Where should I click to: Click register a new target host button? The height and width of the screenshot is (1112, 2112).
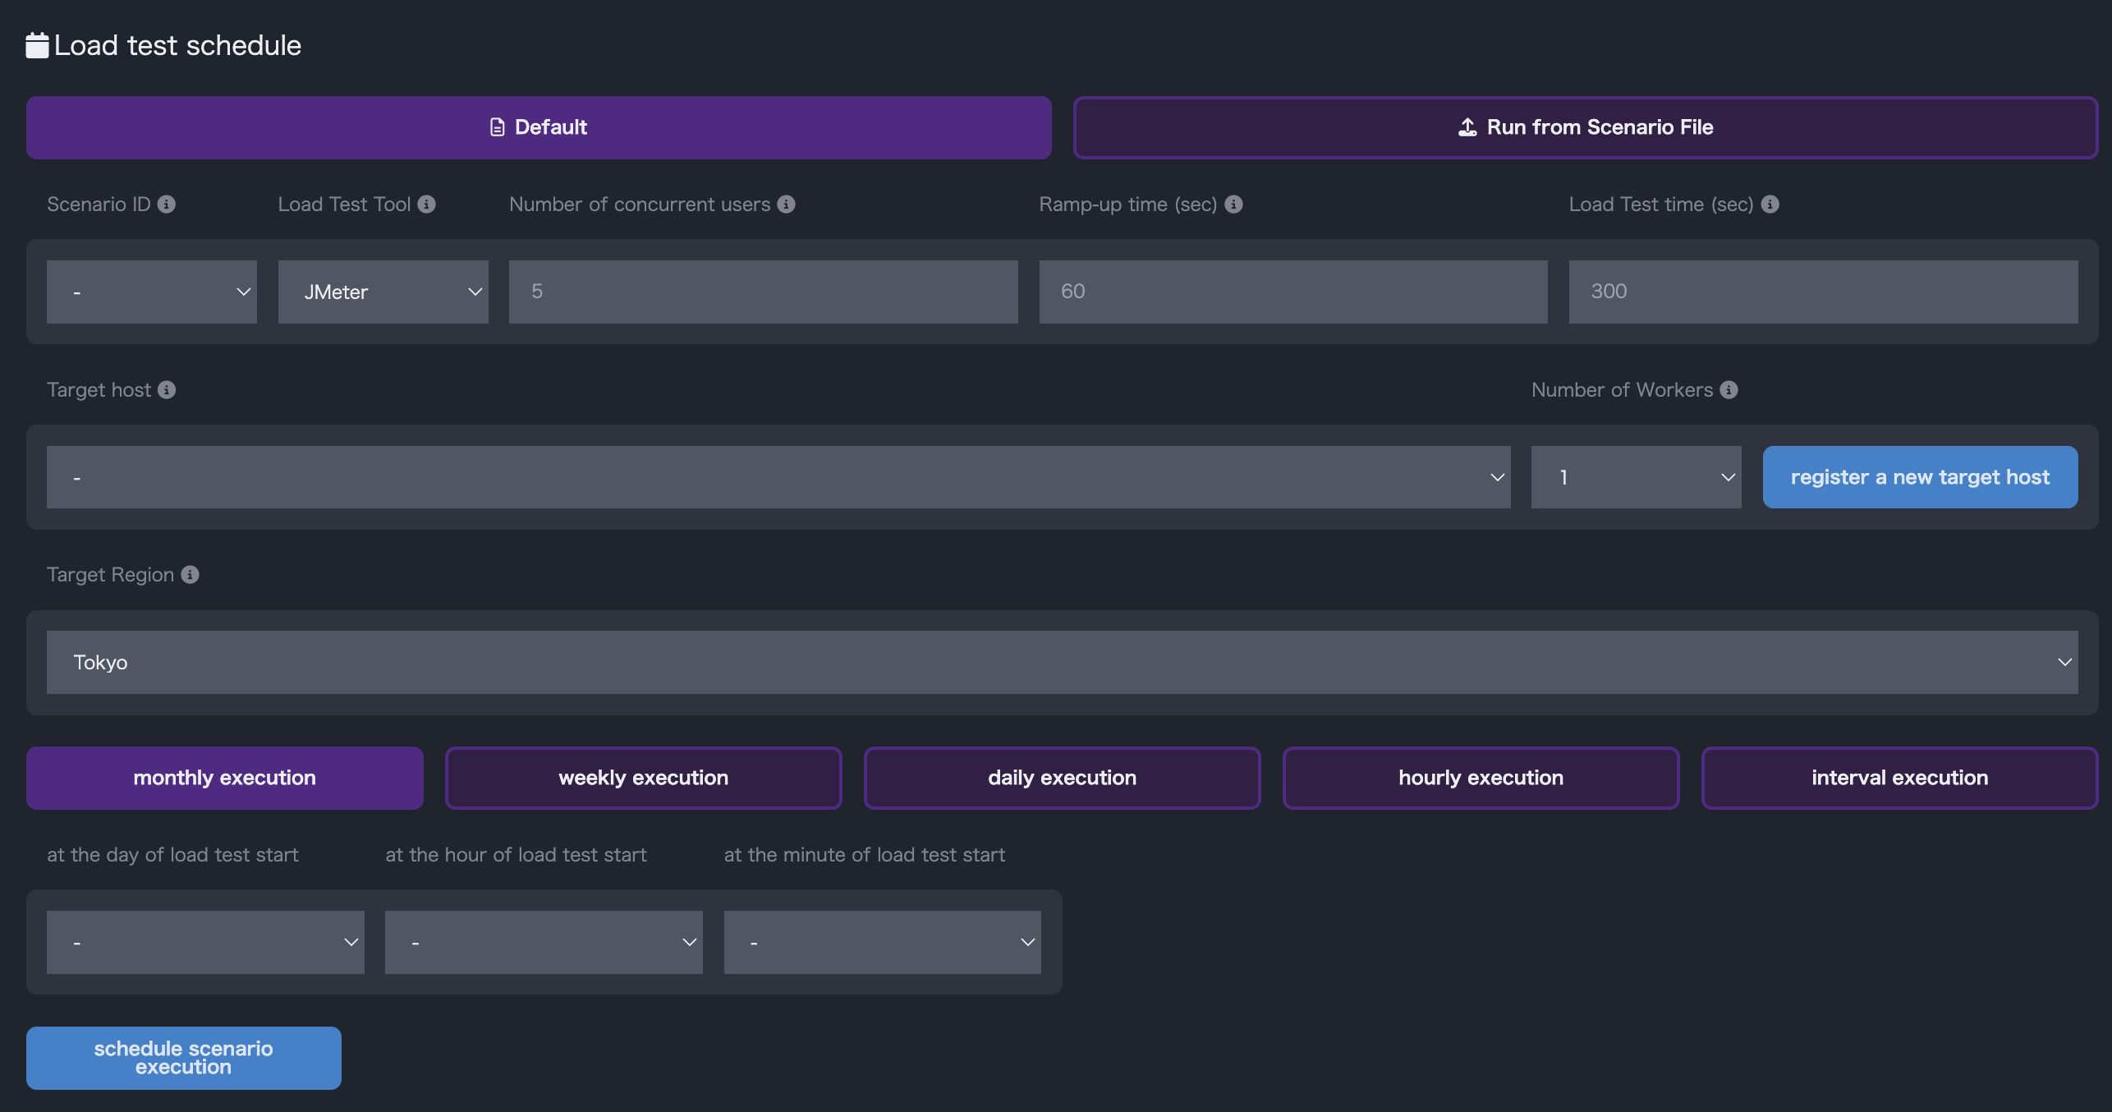coord(1920,477)
